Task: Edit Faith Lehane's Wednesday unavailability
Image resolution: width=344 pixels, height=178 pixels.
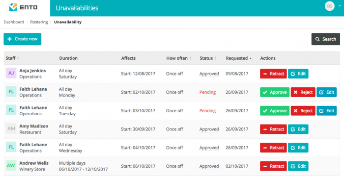Action: 298,148
